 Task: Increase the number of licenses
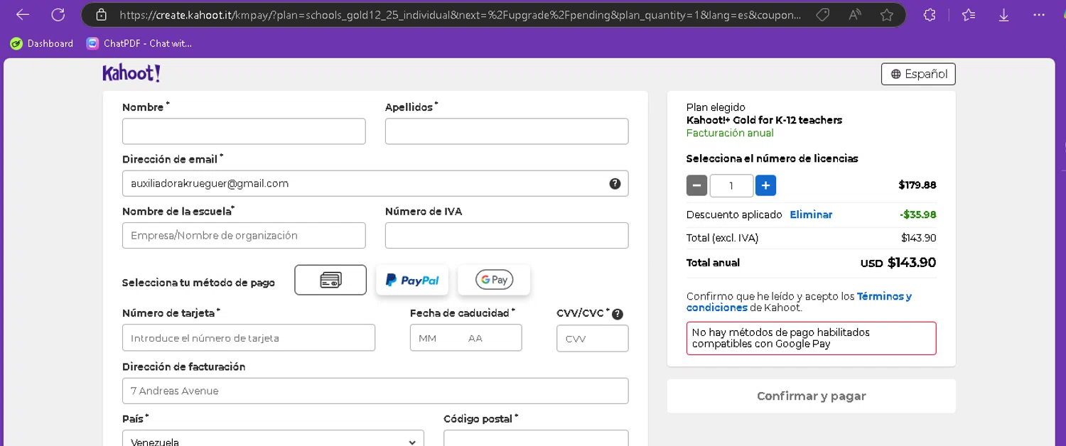[x=765, y=185]
